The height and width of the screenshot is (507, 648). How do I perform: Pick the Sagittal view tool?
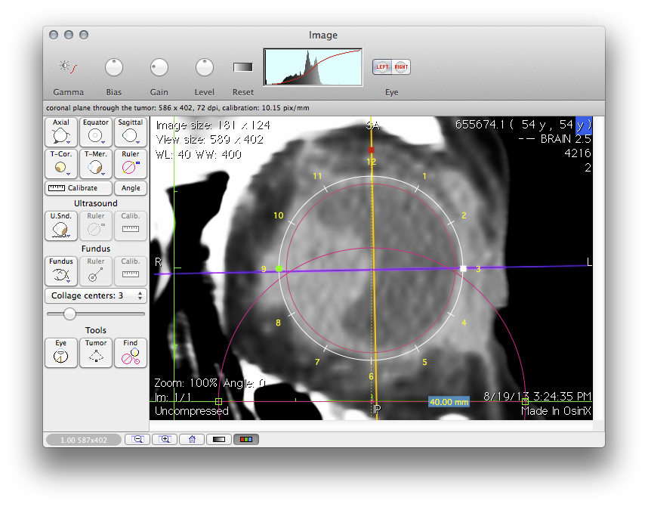coord(131,132)
